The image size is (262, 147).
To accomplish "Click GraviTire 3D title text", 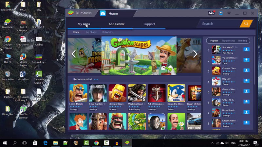I will [228, 100].
